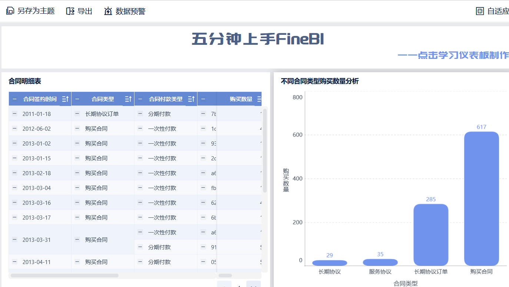Collapse the 合同签约时间 column header minus icon
The height and width of the screenshot is (287, 509).
[x=14, y=99]
